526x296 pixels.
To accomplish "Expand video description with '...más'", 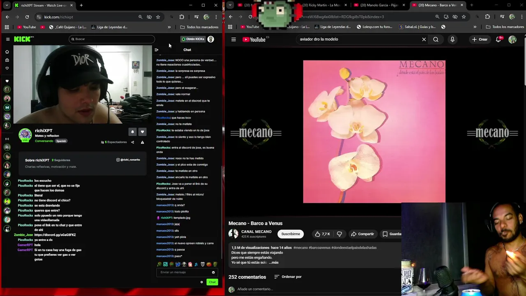I will [x=274, y=262].
